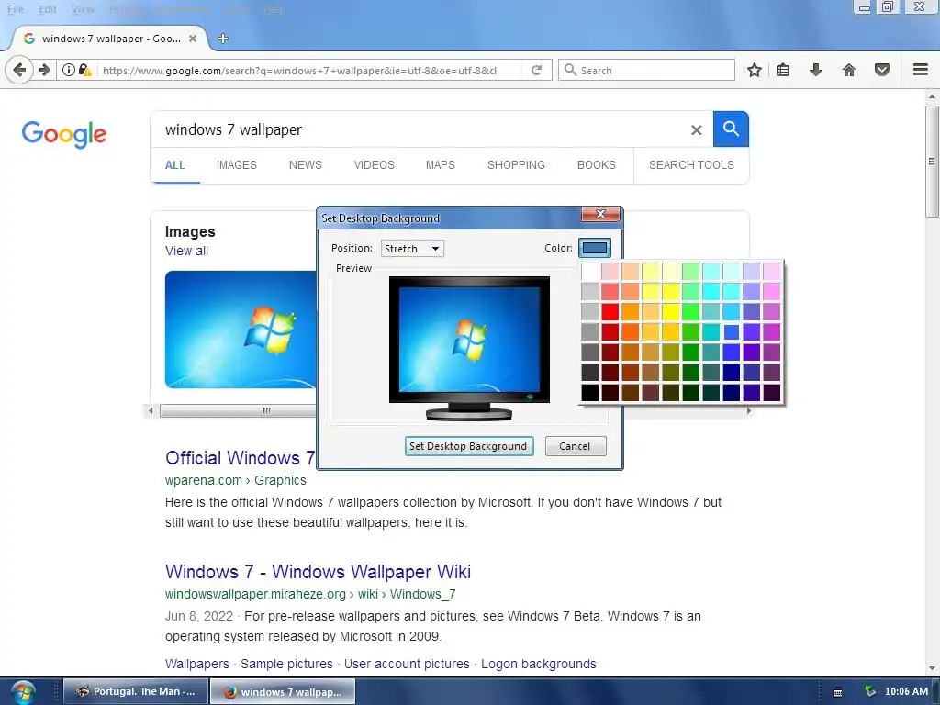Click the 10:06 AM taskbar clock
The width and height of the screenshot is (940, 705).
pos(906,691)
